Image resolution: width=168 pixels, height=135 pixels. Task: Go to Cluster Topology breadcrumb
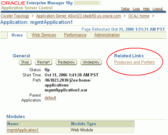click(15, 16)
